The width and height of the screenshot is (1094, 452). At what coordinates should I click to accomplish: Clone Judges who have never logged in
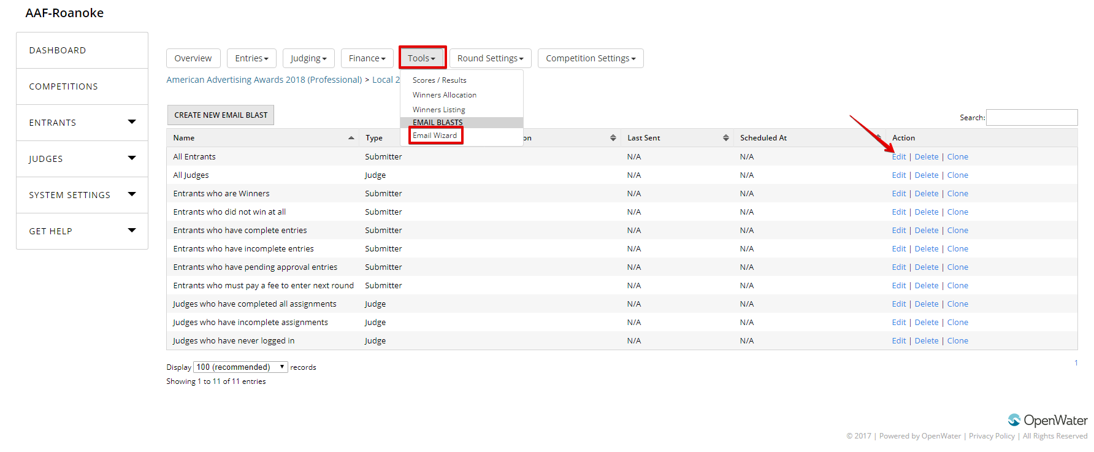coord(958,341)
